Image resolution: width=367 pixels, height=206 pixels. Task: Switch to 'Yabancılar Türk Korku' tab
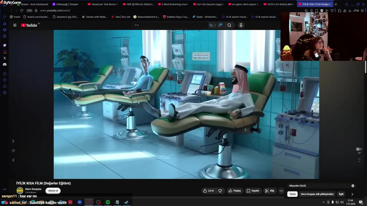pos(103,4)
